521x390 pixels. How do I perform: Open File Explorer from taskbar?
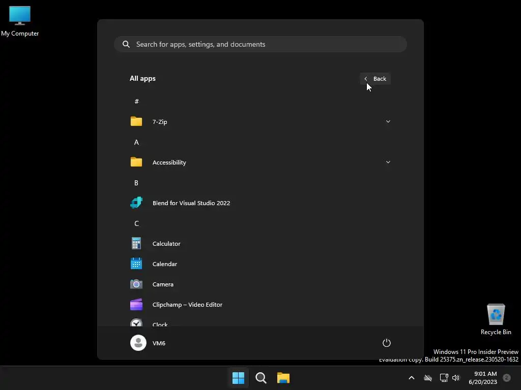pos(283,378)
